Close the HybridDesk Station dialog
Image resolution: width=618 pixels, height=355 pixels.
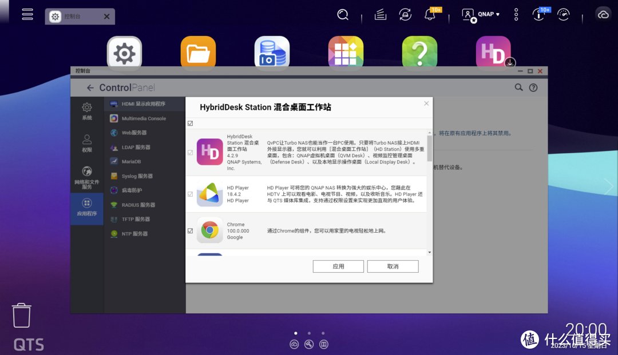(x=426, y=103)
